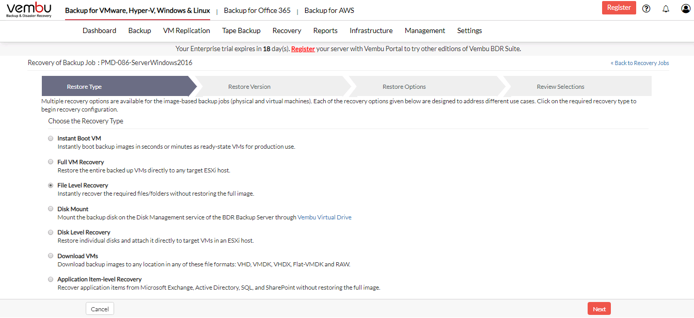The height and width of the screenshot is (318, 694).
Task: Click the PMD-086-ServerWindows2016 job title text
Action: [147, 62]
